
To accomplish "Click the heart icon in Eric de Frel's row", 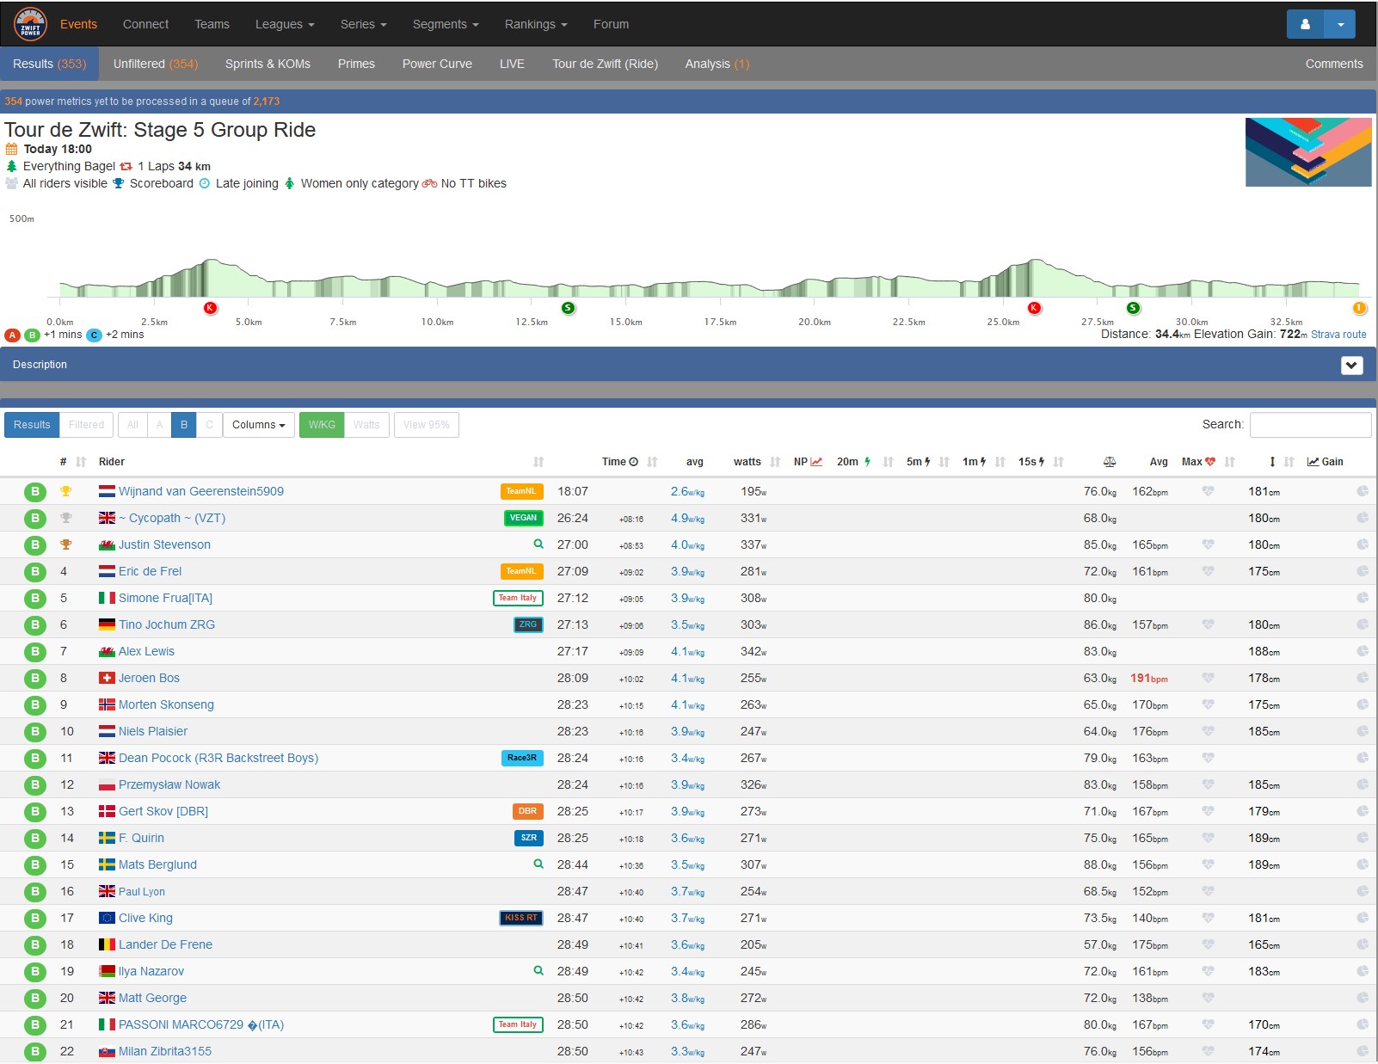I will pos(1209,571).
